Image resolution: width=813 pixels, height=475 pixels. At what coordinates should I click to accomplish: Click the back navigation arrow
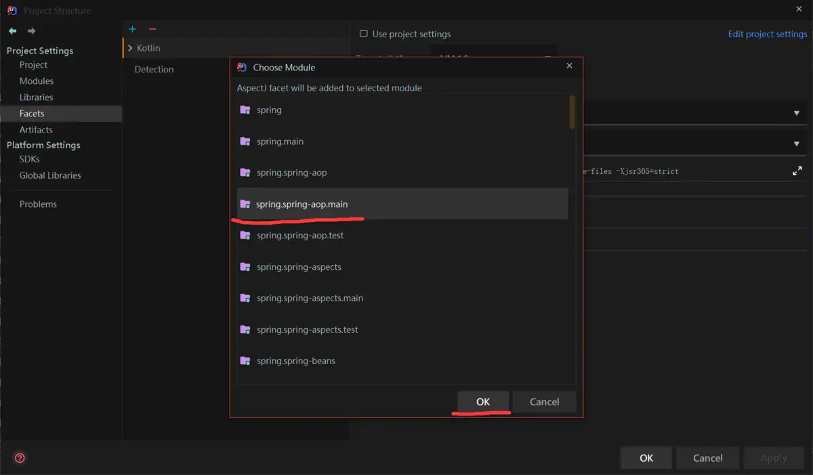(x=12, y=31)
